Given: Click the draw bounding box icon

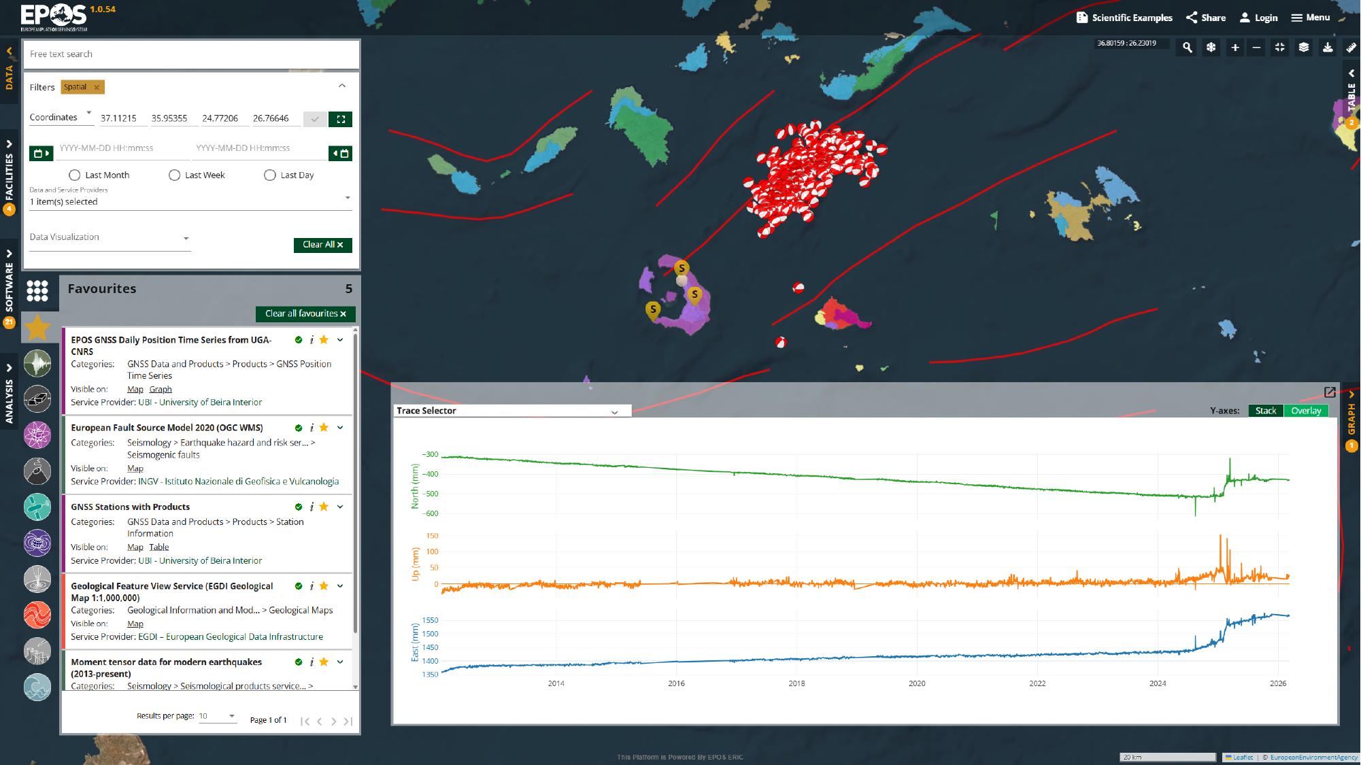Looking at the screenshot, I should [340, 119].
